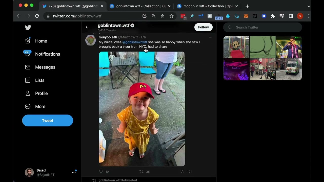Click the share icon in address bar
Screen dimensions: 324x182
coord(163,16)
